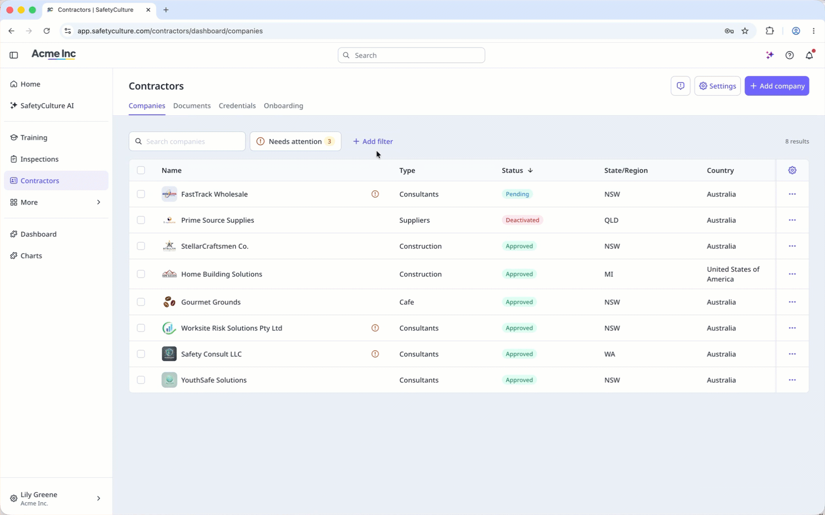Image resolution: width=825 pixels, height=515 pixels.
Task: Focus the top global Search field
Action: coord(412,55)
